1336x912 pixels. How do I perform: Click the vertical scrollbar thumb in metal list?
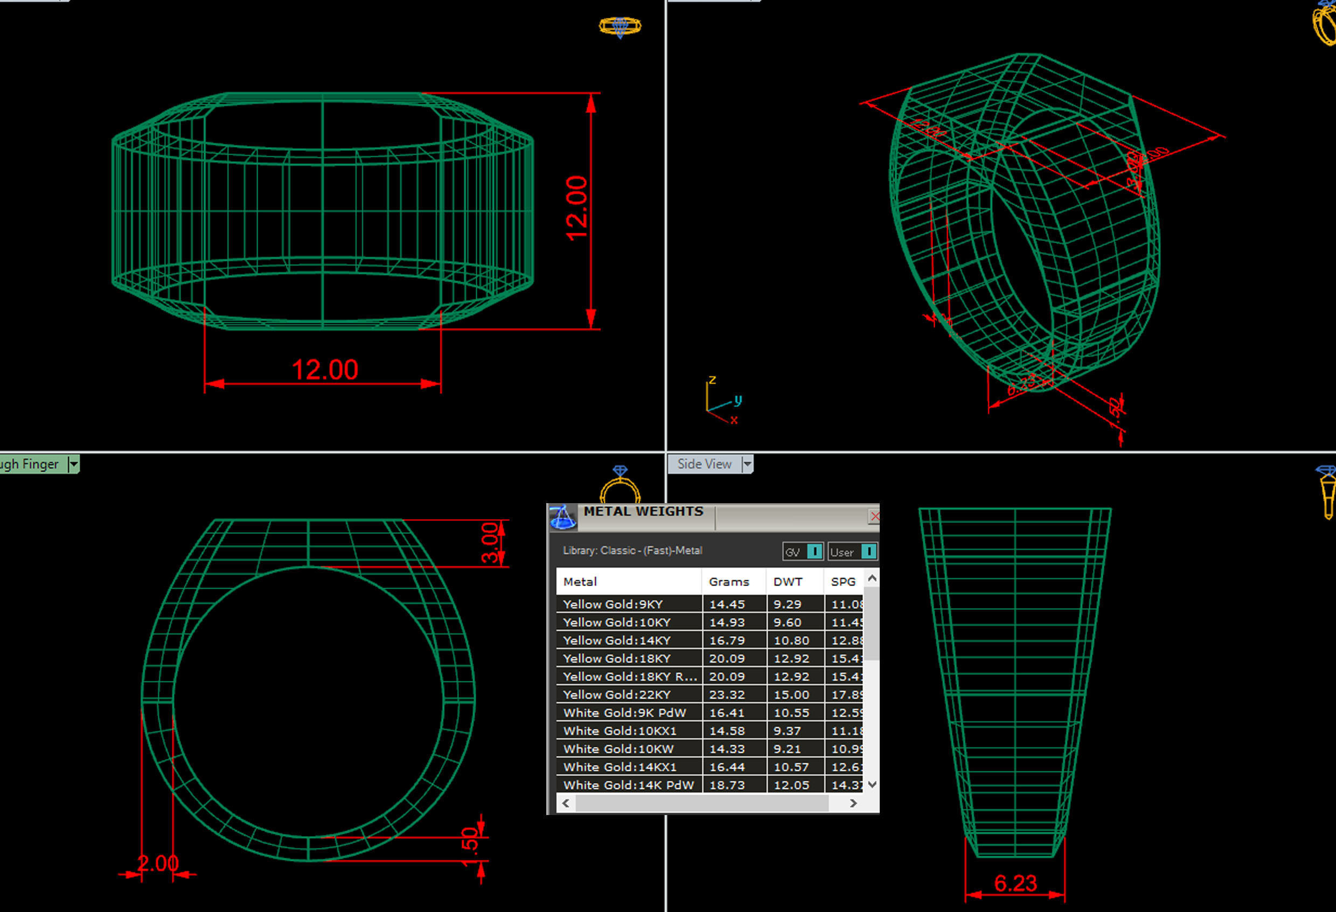872,624
